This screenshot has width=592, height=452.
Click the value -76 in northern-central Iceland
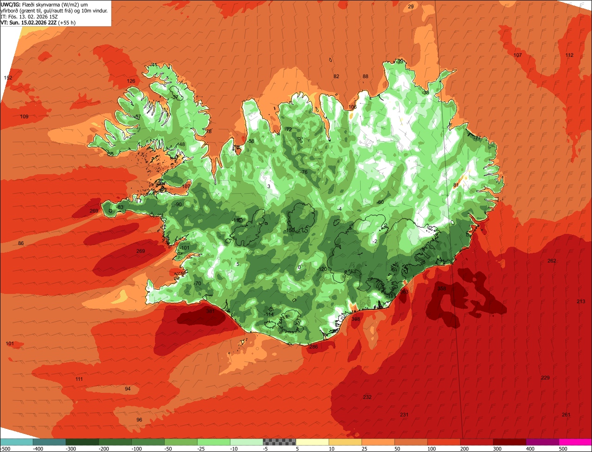[x=303, y=172]
